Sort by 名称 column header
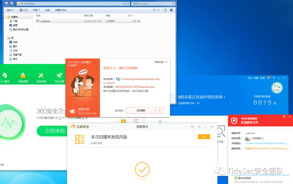 click(x=59, y=16)
